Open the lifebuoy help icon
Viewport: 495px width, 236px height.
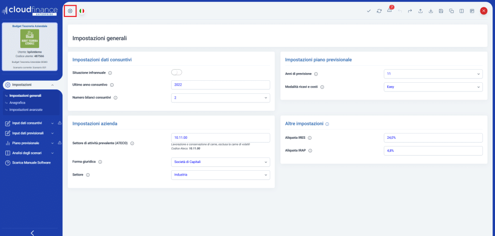pyautogui.click(x=70, y=11)
